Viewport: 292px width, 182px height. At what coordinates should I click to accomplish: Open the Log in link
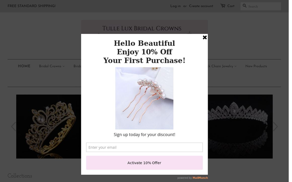point(175,6)
